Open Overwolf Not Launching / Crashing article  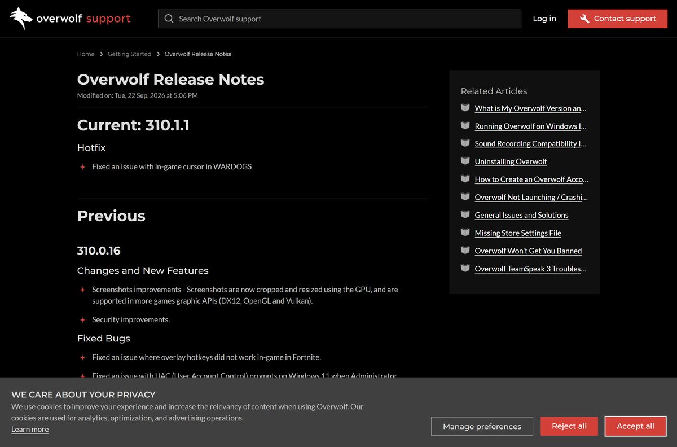tap(531, 198)
